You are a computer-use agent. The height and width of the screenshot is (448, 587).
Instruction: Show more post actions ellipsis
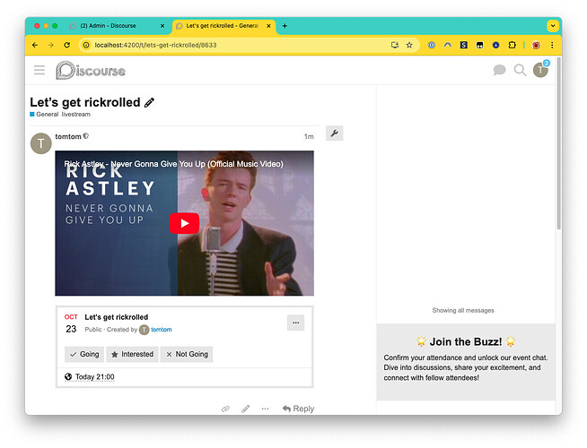pos(265,409)
